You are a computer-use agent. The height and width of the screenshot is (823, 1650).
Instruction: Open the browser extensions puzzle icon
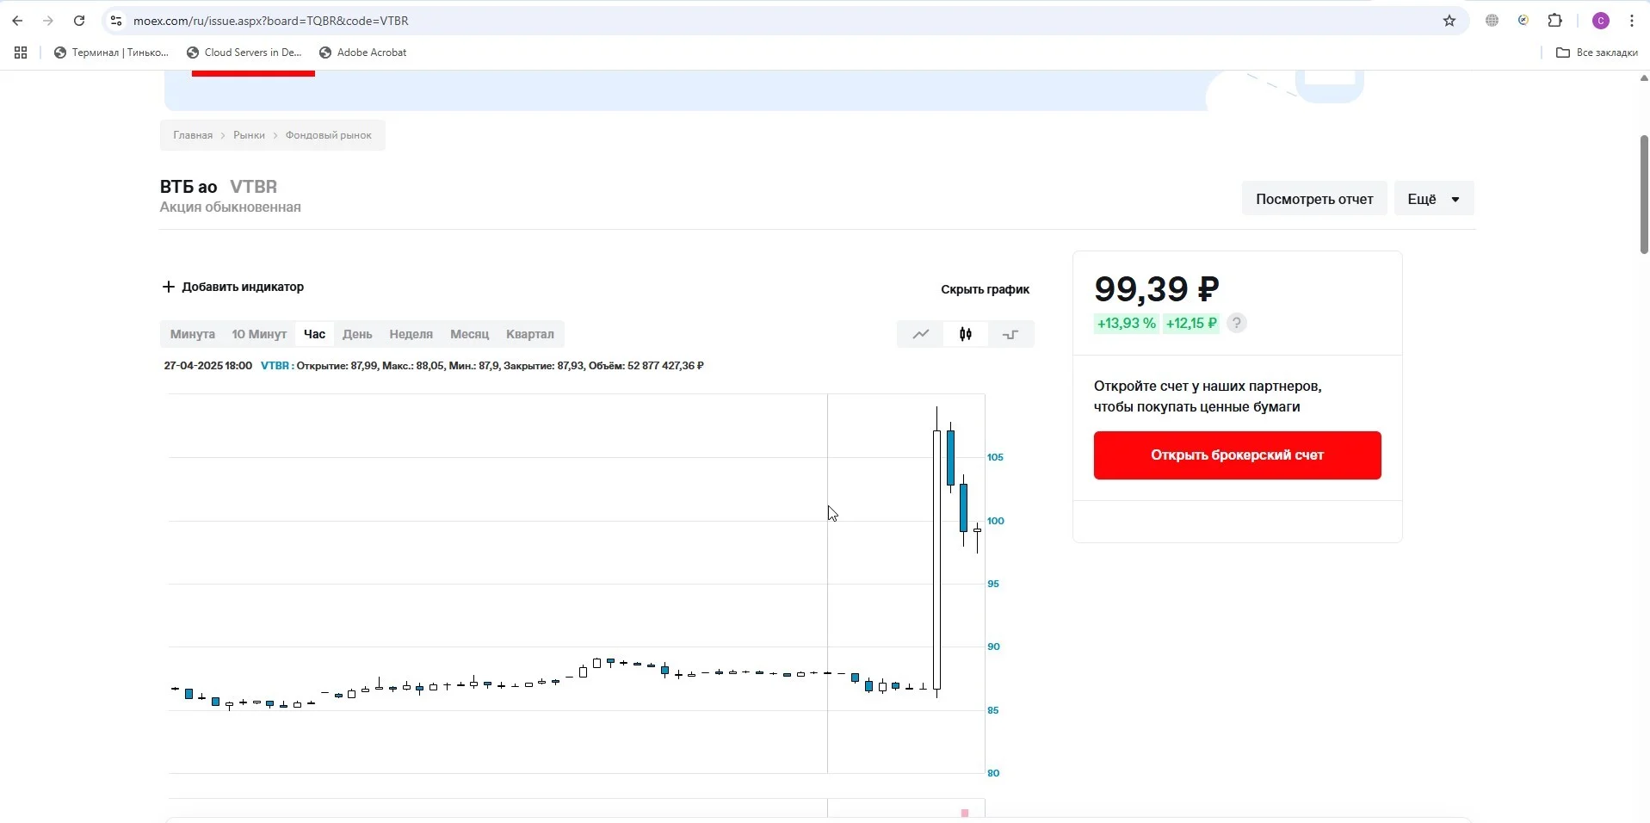click(x=1554, y=21)
